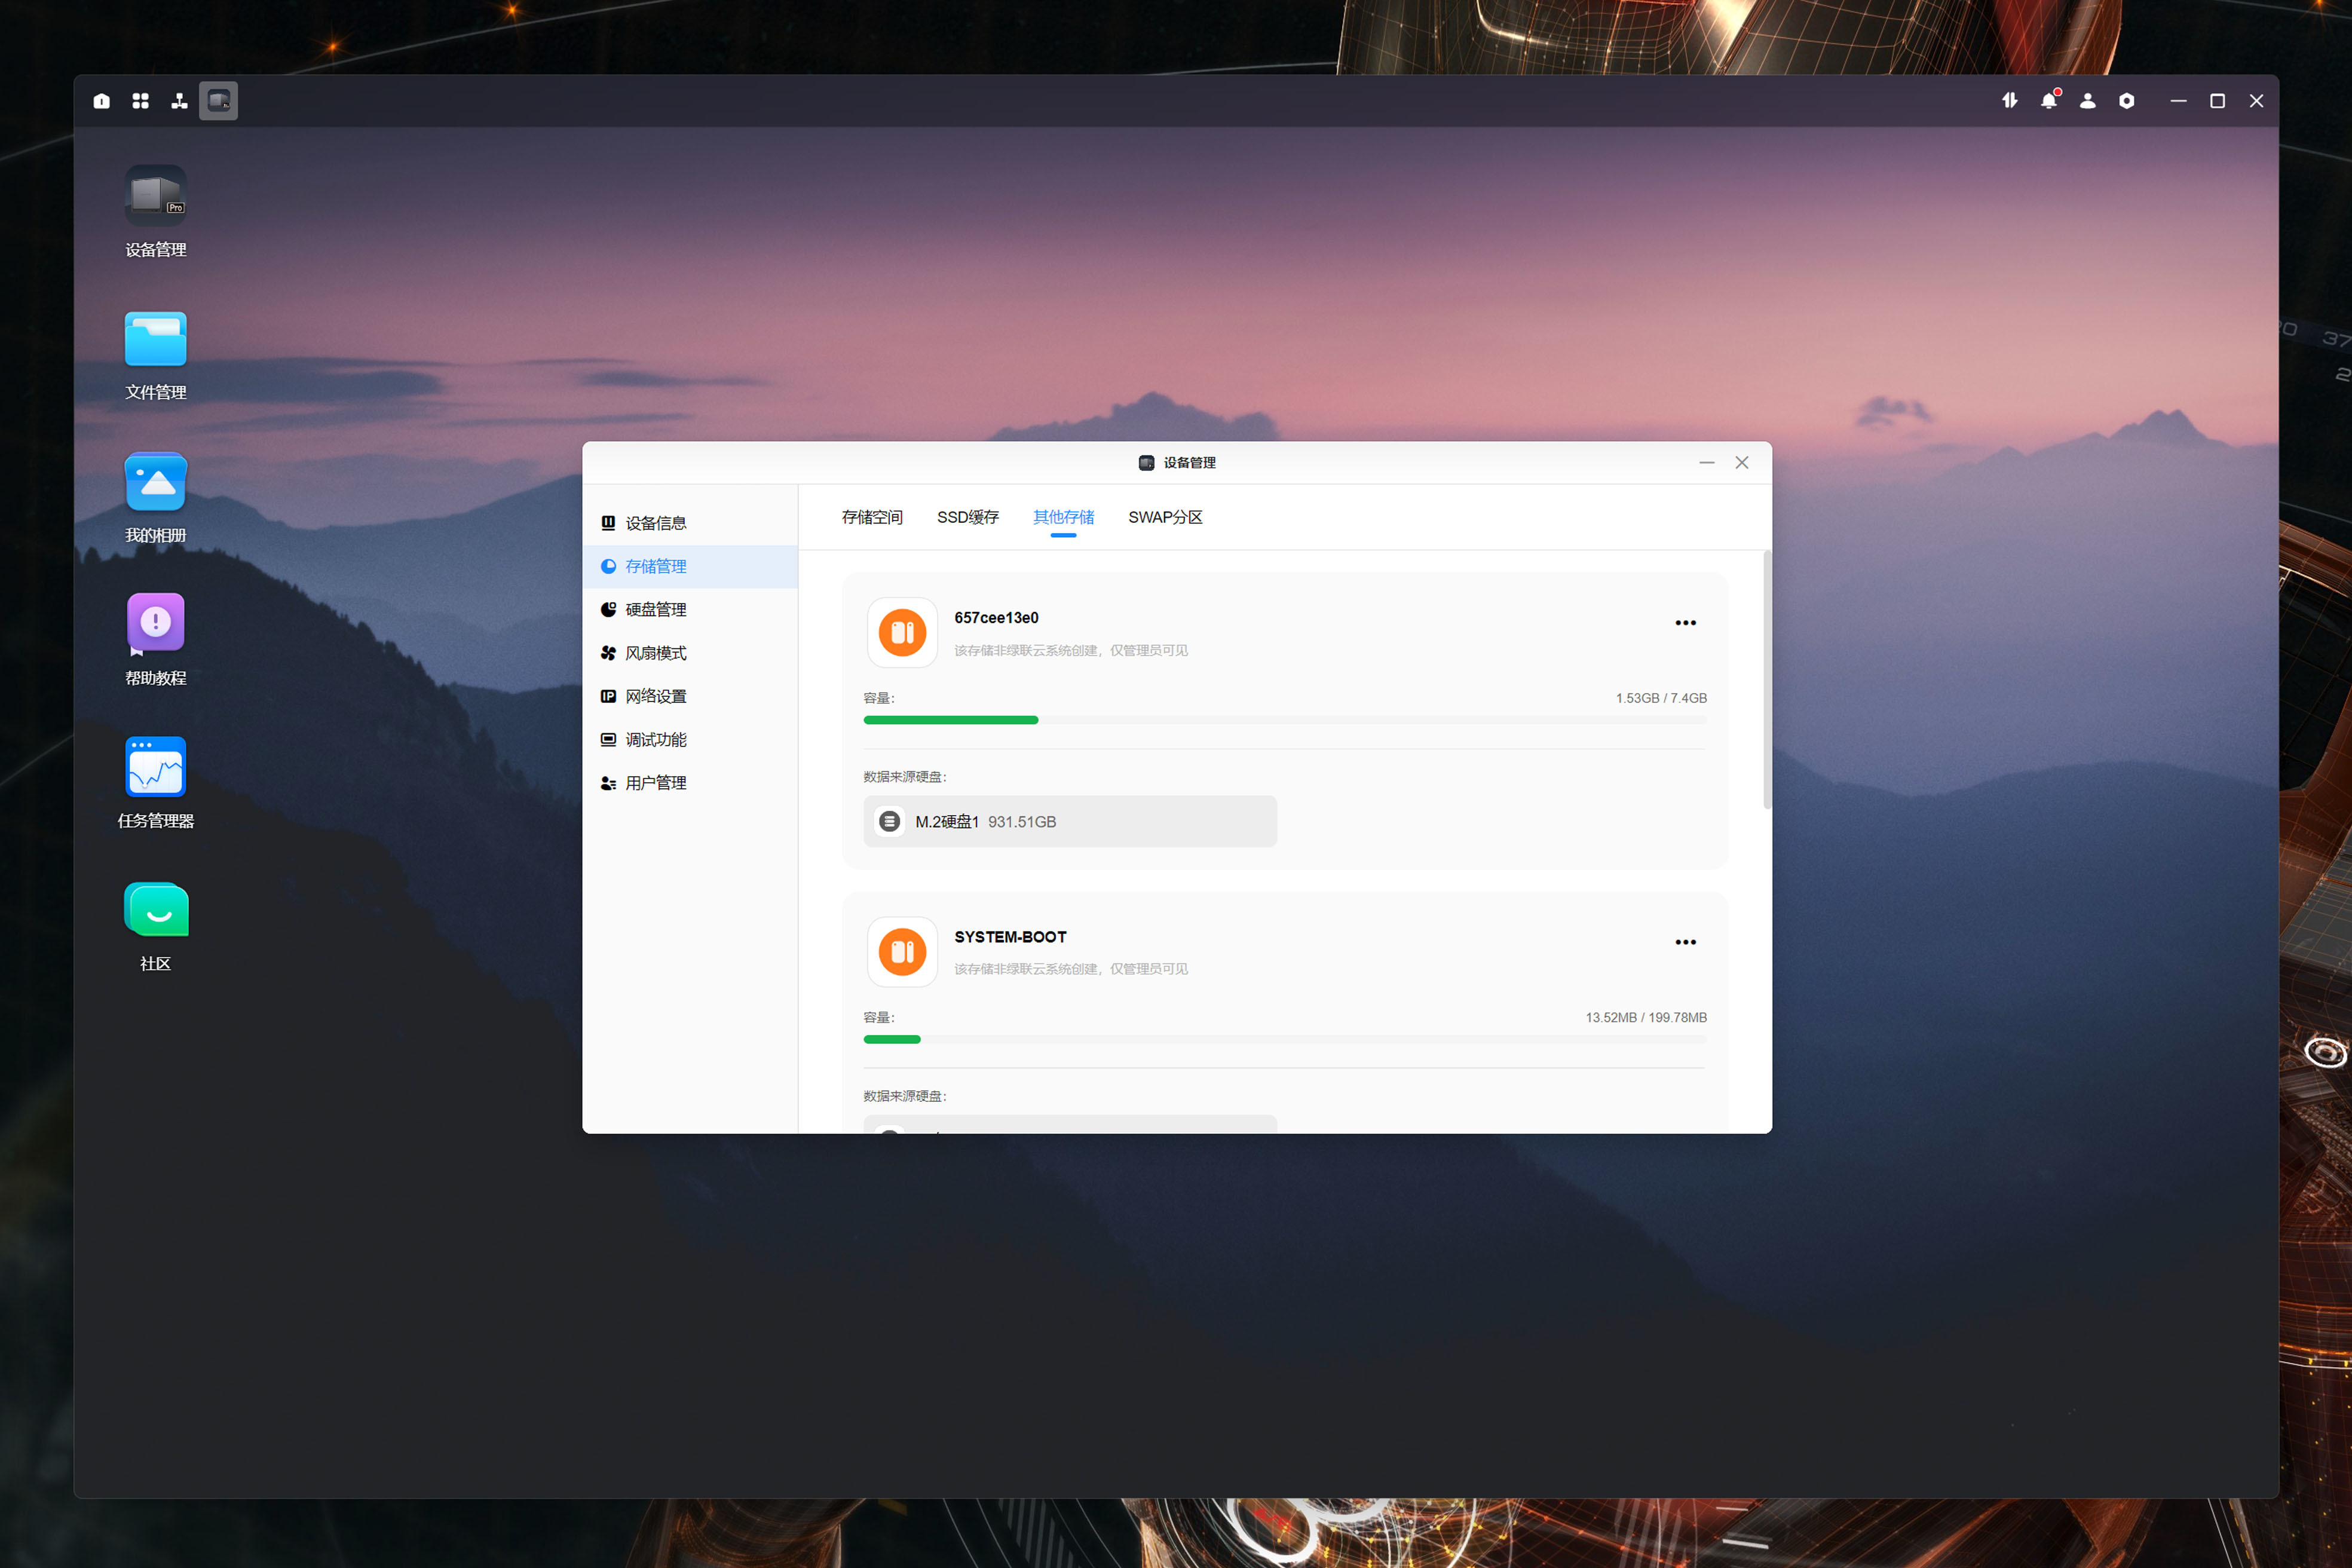Open the transfer arrows icon in top bar
This screenshot has height=1568, width=2352.
pos(2009,101)
